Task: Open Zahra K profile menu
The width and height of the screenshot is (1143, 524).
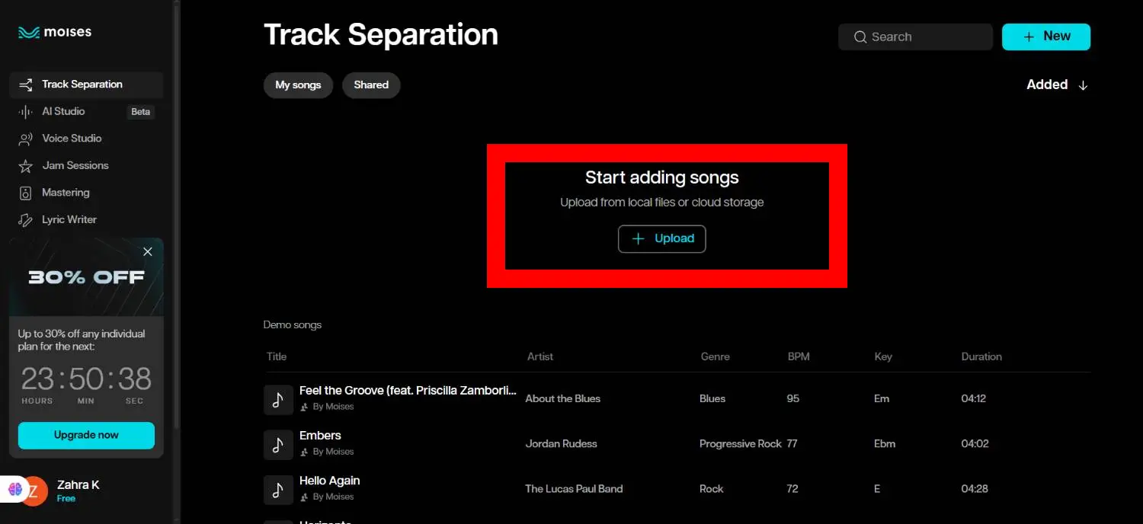Action: [78, 490]
